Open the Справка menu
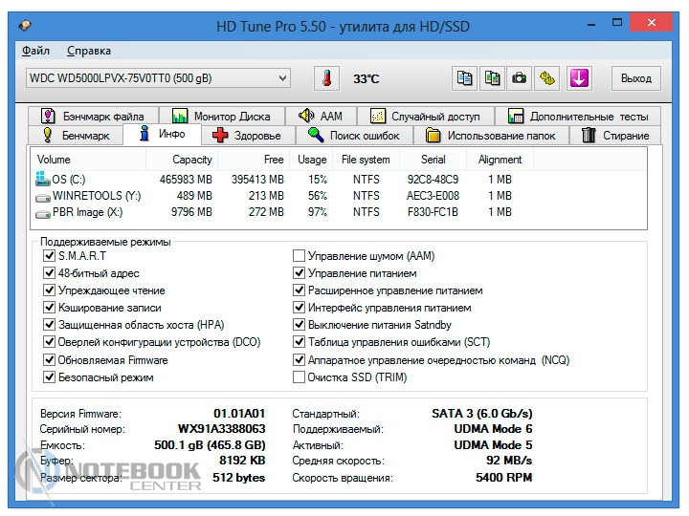Viewport: 689px width, 516px height. tap(89, 51)
